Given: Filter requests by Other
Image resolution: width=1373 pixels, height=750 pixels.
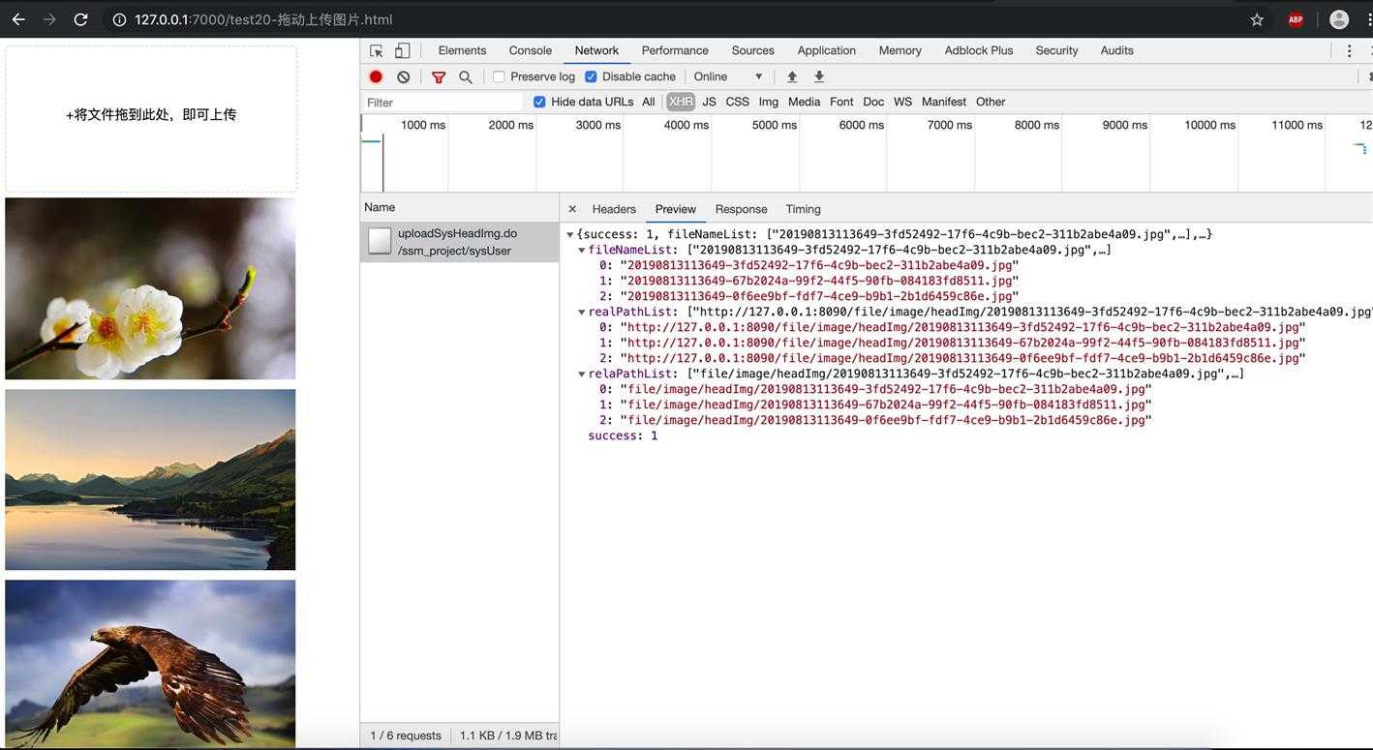Looking at the screenshot, I should pos(991,102).
